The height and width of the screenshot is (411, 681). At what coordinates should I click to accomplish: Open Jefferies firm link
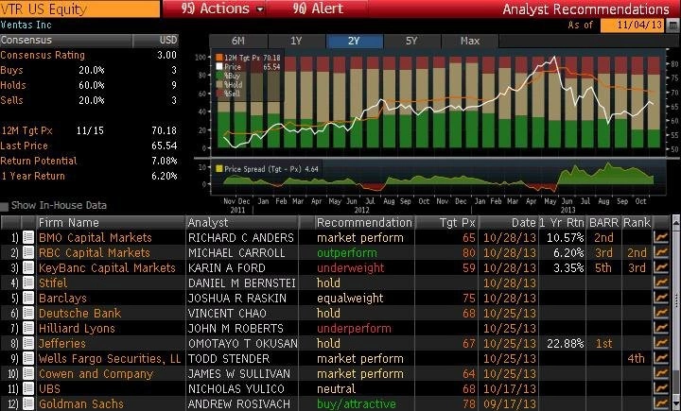pyautogui.click(x=62, y=343)
